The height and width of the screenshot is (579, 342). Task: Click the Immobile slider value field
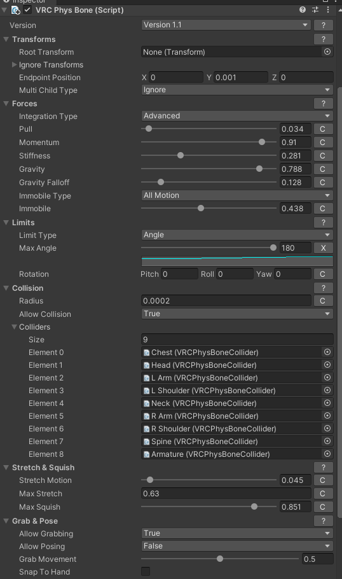tap(296, 208)
